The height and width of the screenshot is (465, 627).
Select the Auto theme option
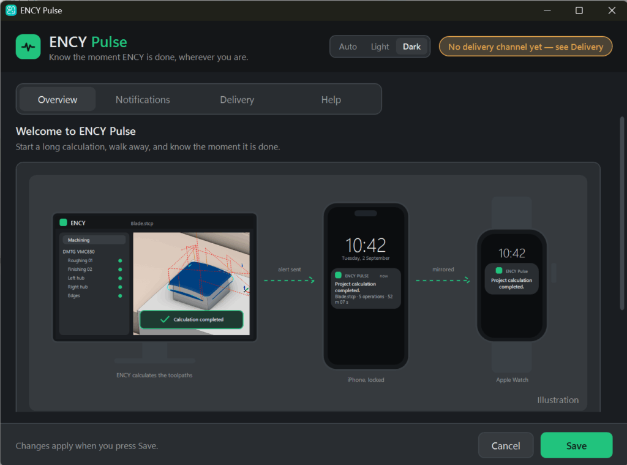[x=348, y=47]
